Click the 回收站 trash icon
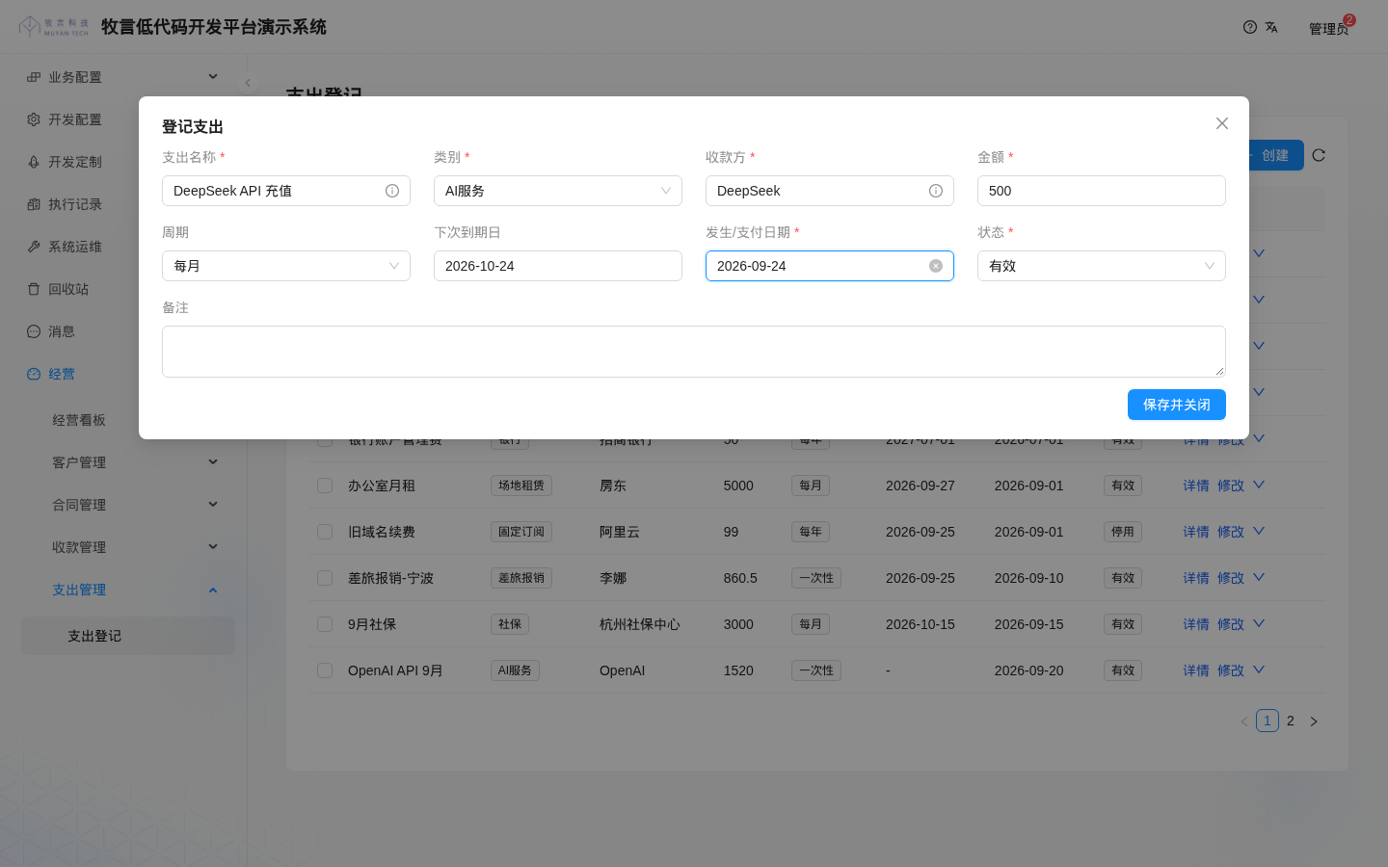This screenshot has width=1388, height=867. pyautogui.click(x=34, y=289)
